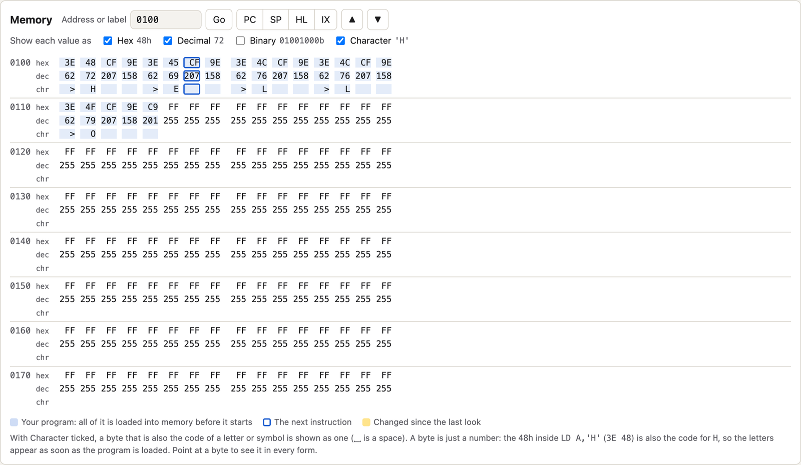The width and height of the screenshot is (801, 465).
Task: Click the up arrow to view earlier memory
Action: (352, 19)
